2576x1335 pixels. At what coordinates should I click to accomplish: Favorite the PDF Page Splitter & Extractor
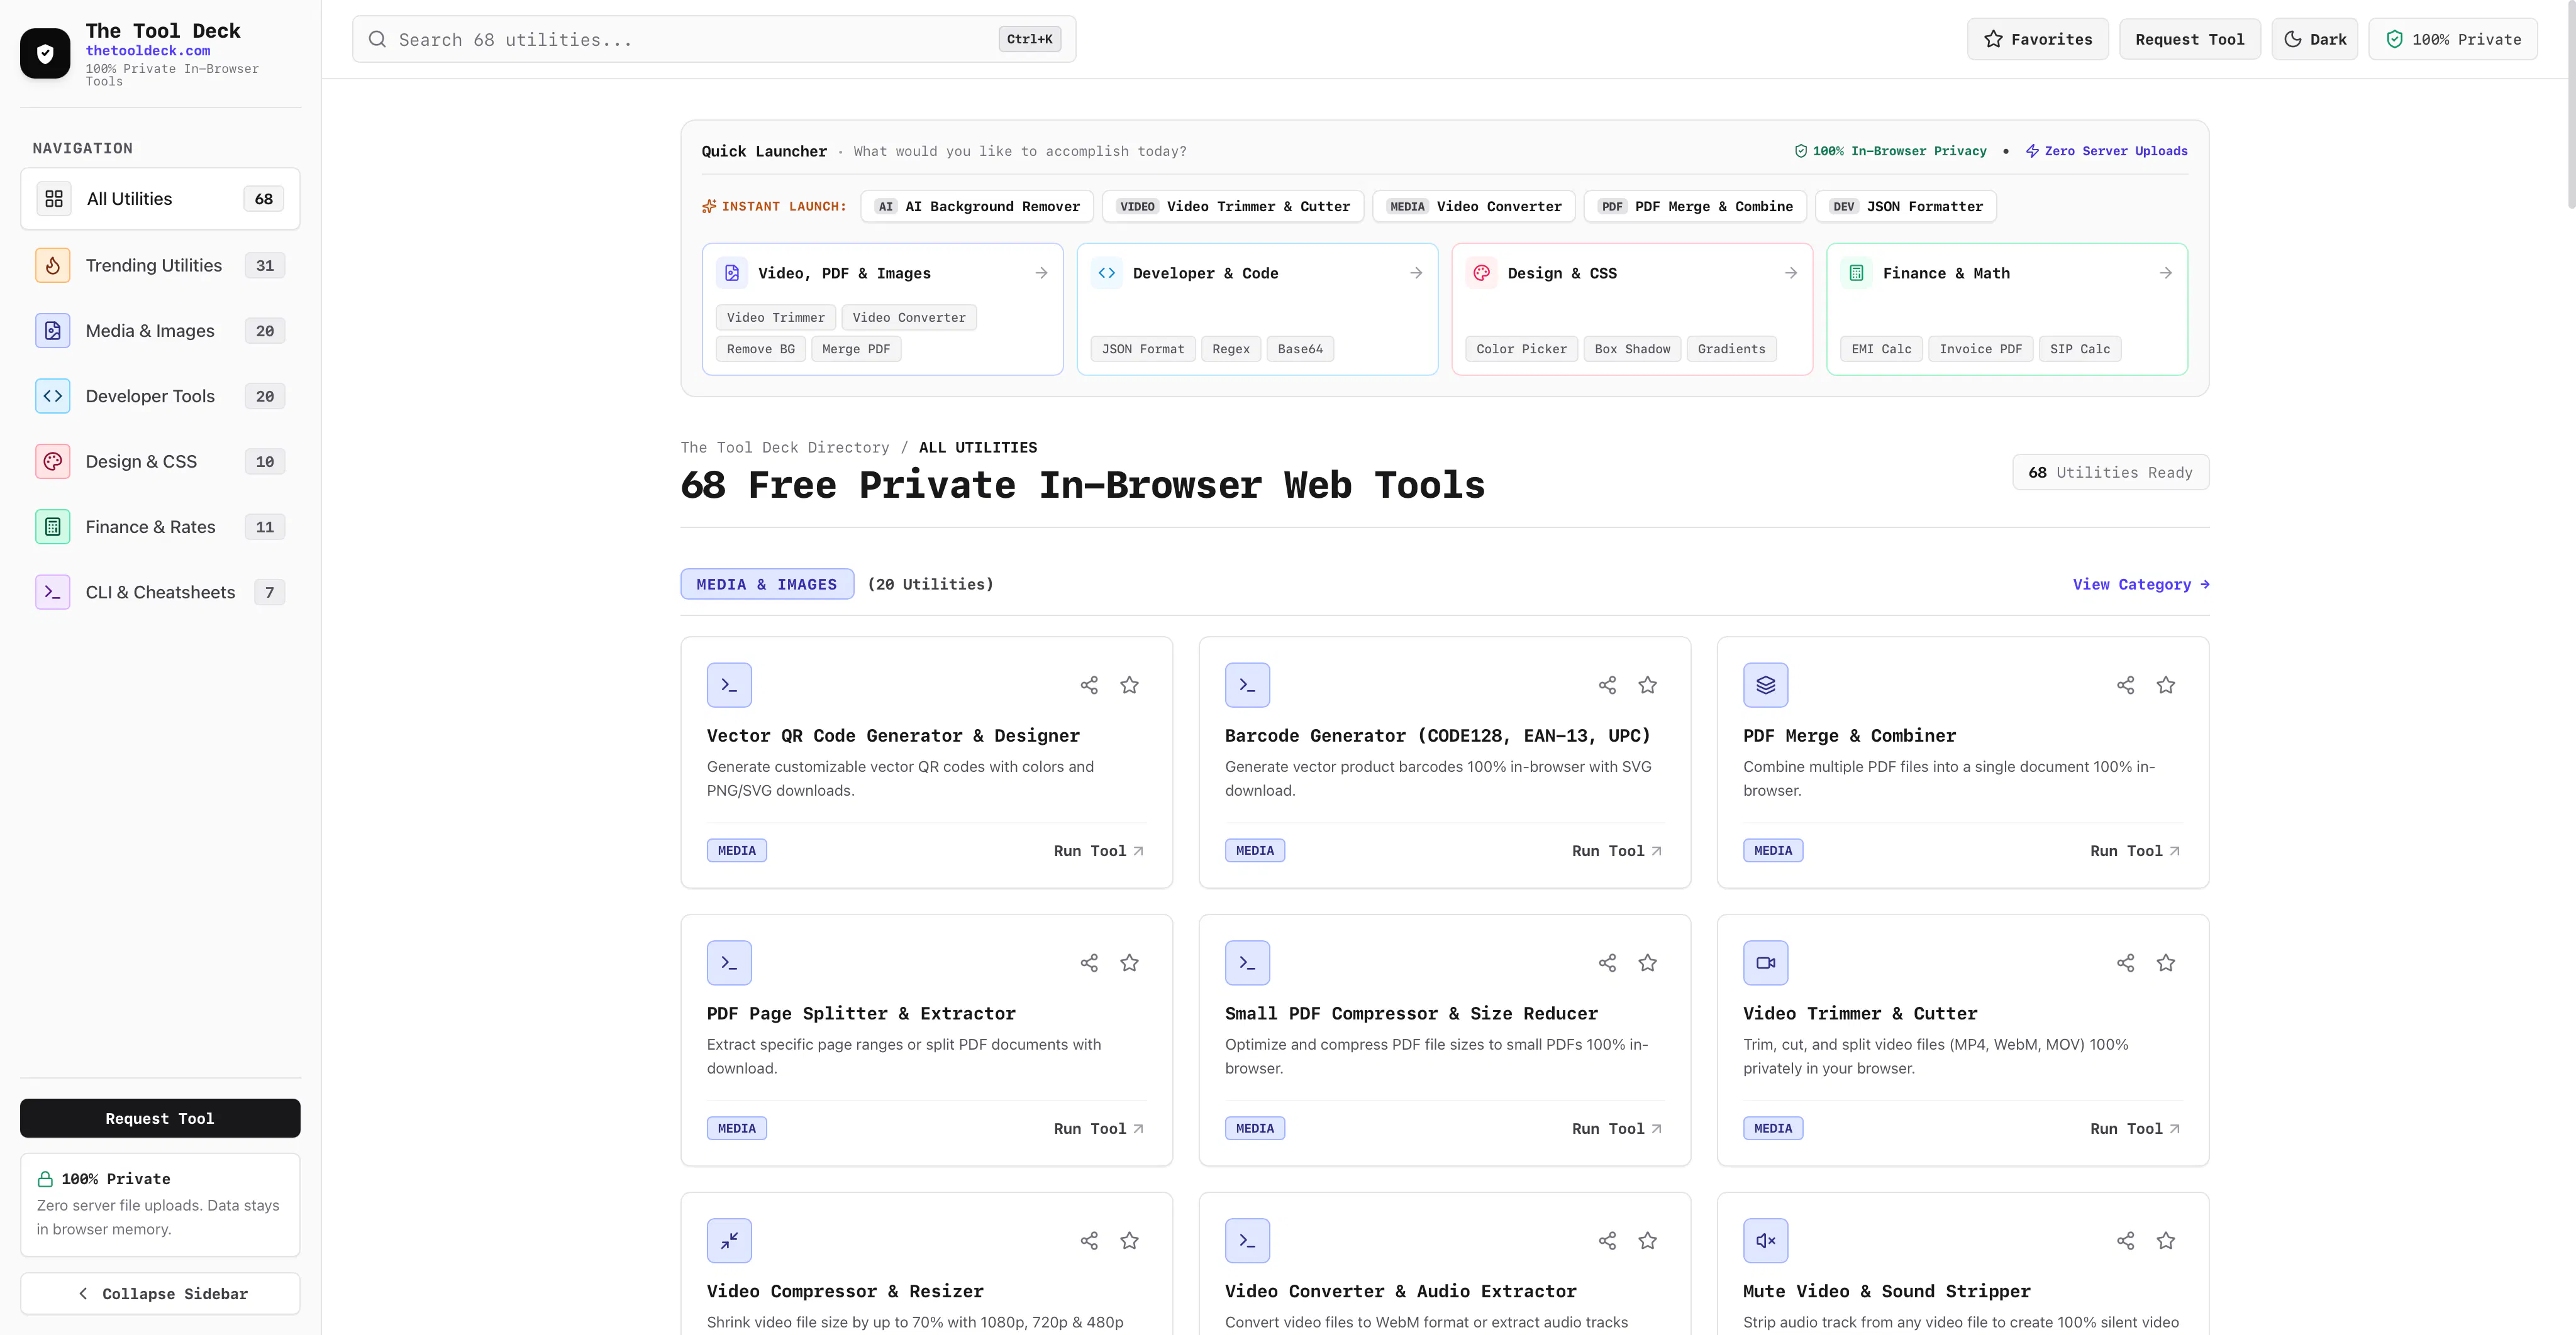1129,962
